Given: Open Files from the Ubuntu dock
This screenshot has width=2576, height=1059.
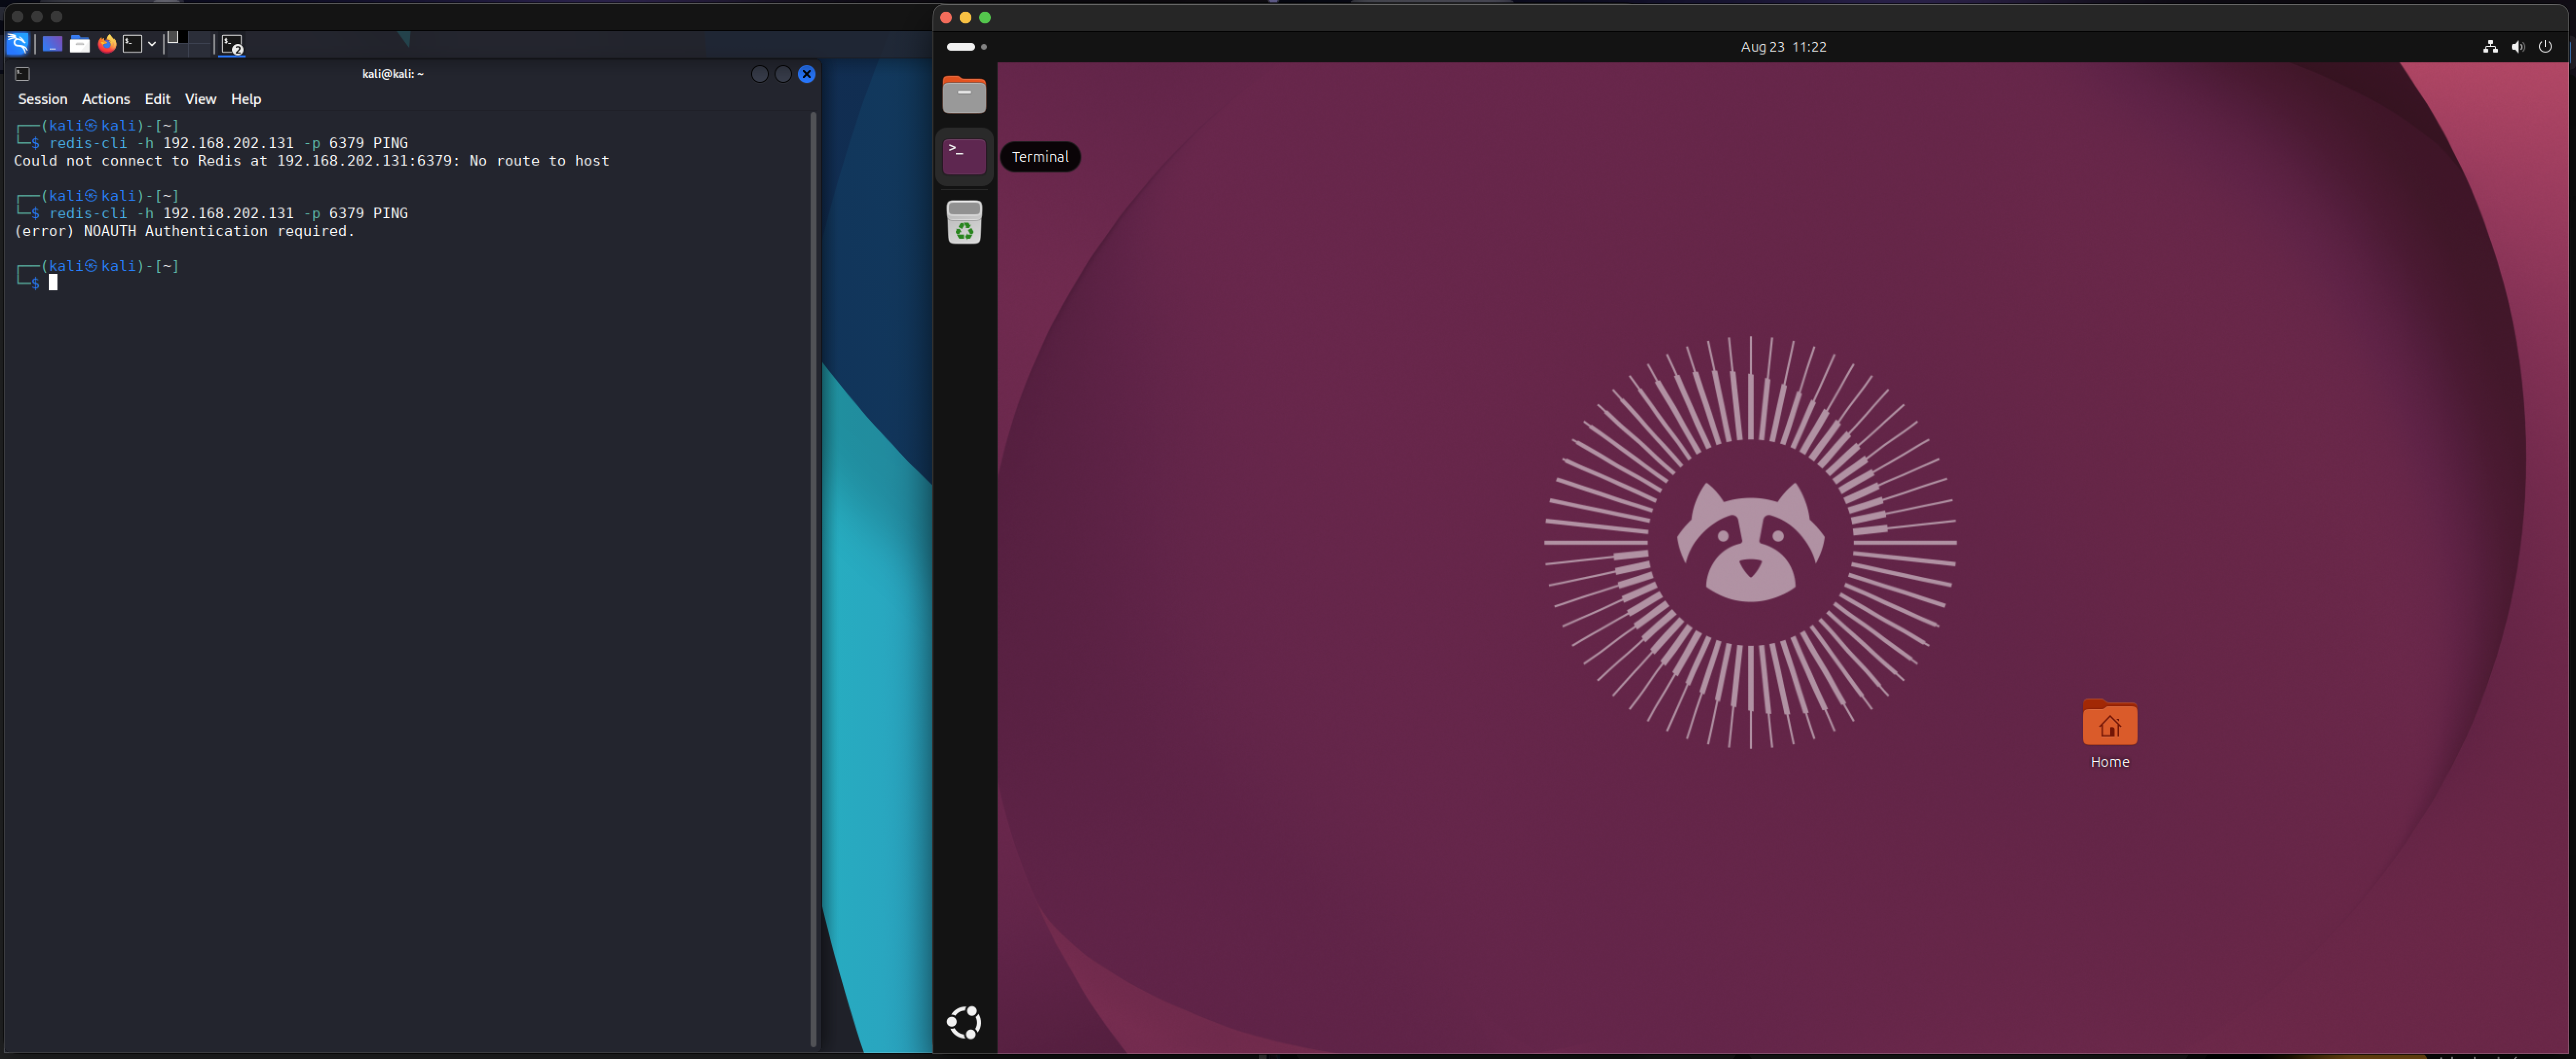Looking at the screenshot, I should [964, 95].
